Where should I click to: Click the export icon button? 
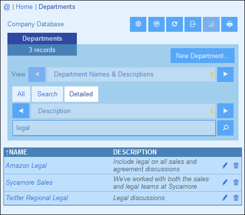[193, 24]
